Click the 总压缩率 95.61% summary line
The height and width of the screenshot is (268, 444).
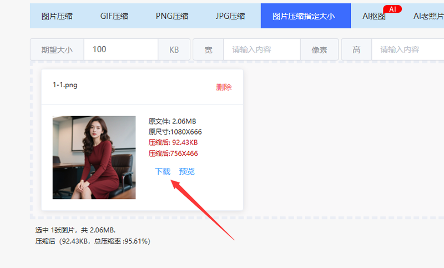(93, 241)
